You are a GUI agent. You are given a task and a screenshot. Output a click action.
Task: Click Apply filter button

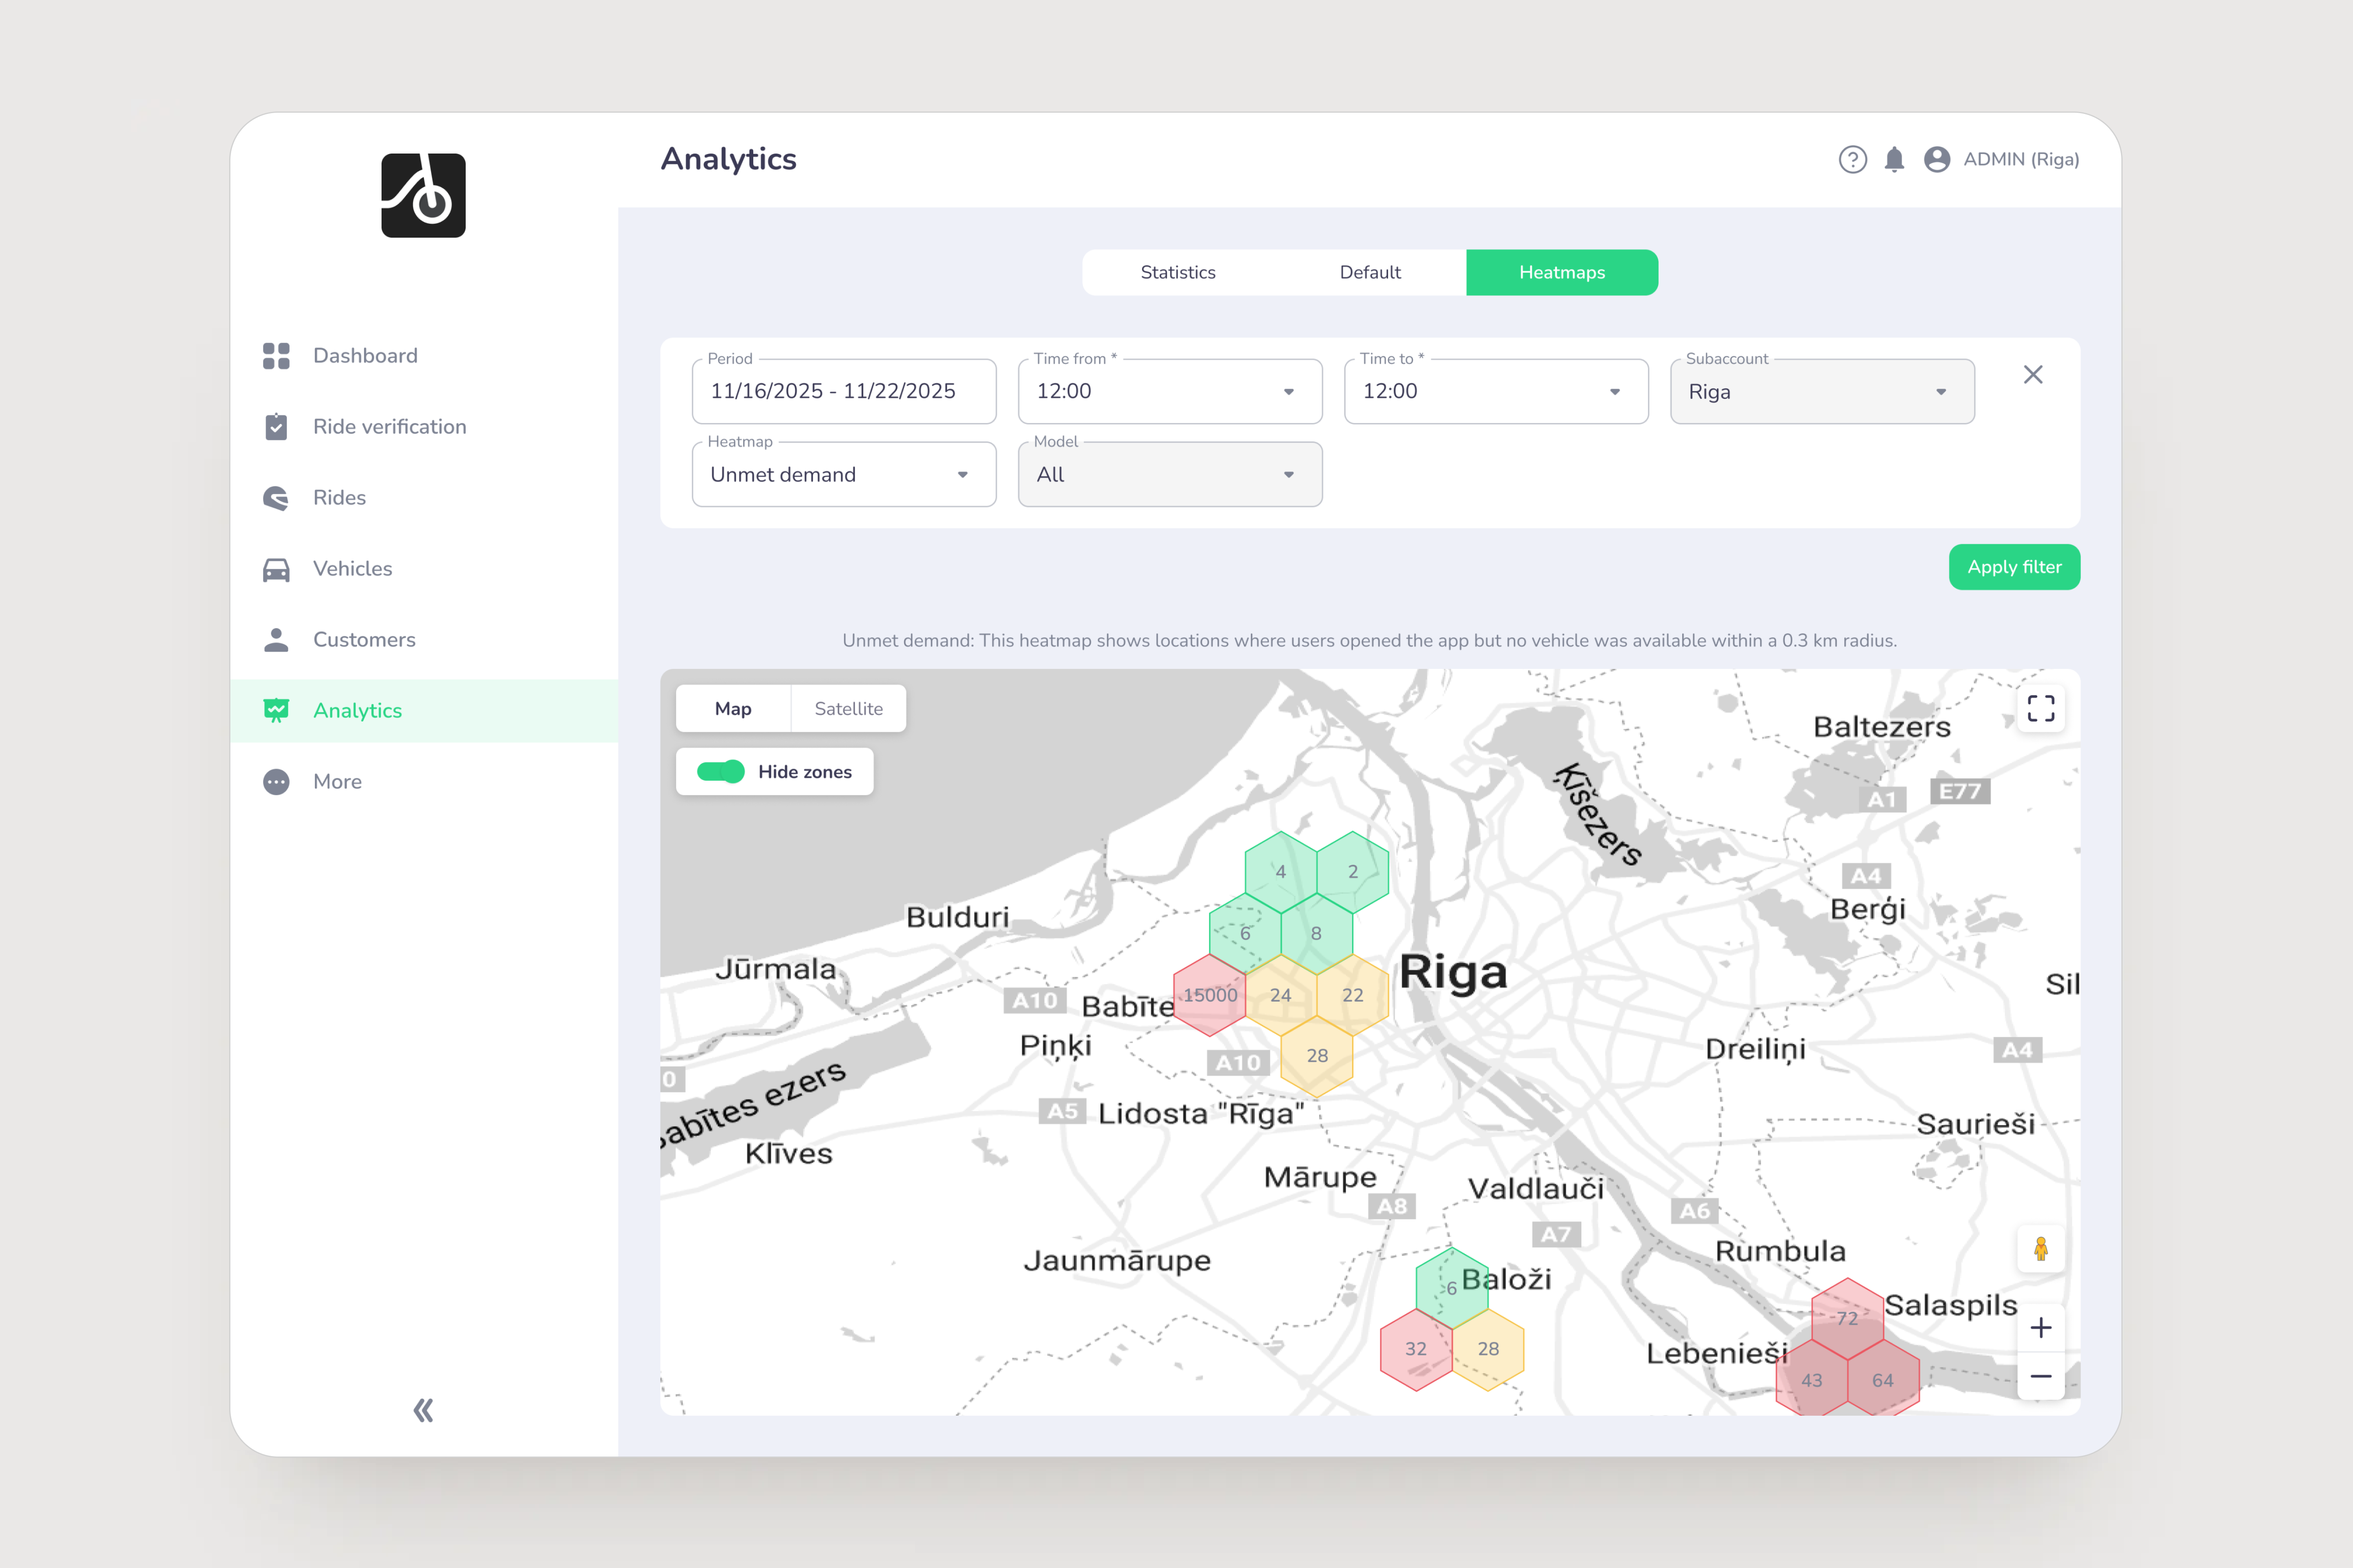pyautogui.click(x=2014, y=567)
